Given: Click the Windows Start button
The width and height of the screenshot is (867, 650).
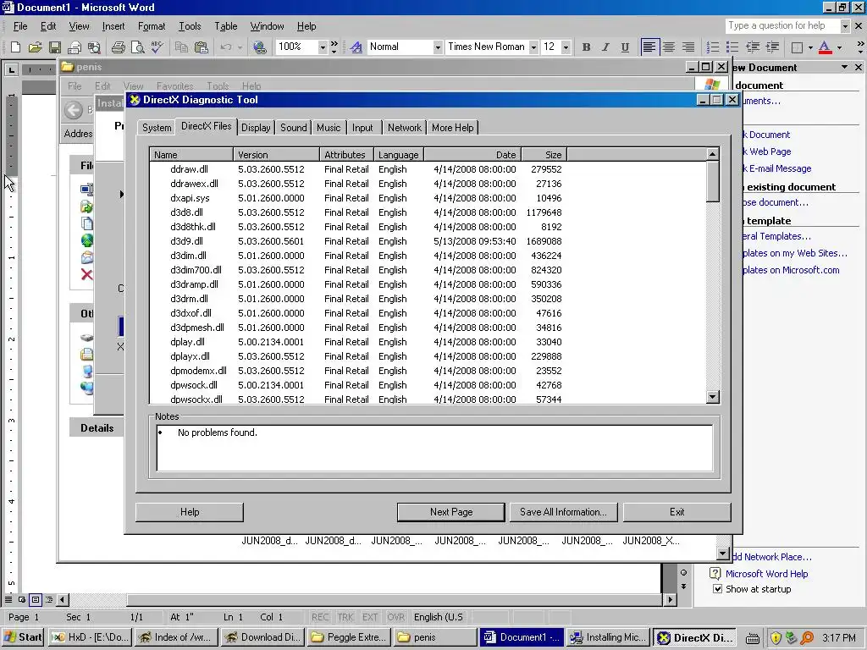Looking at the screenshot, I should (x=23, y=637).
